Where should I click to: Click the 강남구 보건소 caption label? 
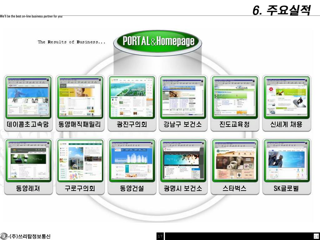182,124
